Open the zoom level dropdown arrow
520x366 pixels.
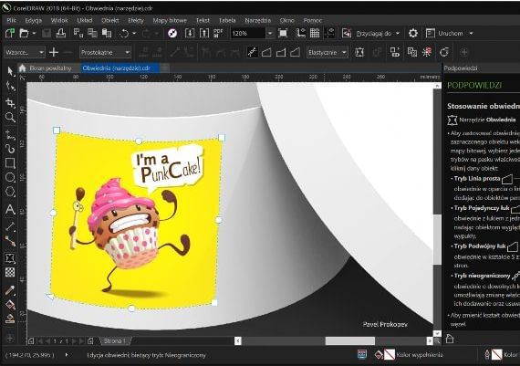point(270,33)
